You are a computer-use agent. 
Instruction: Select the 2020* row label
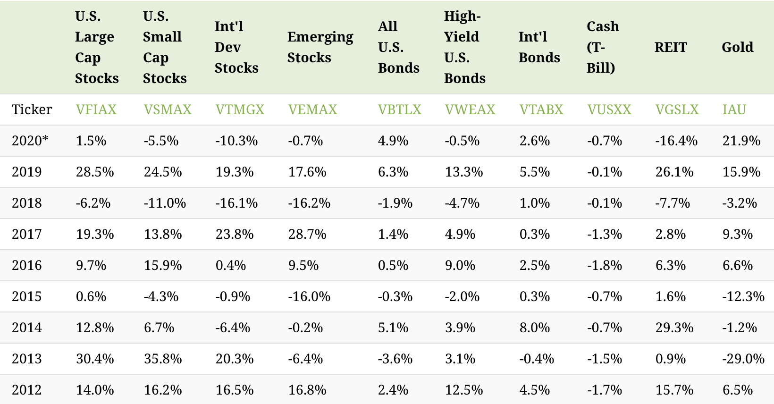tap(30, 141)
